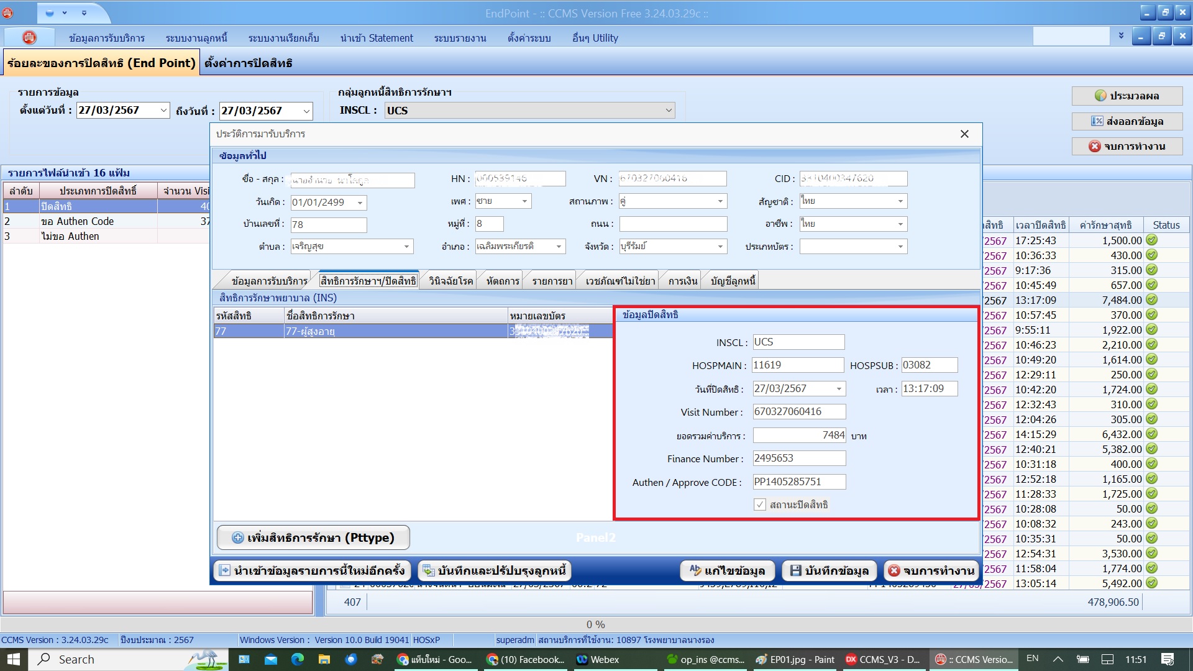Click บันทึกและปรับปรุงลูกหนี้ button
1193x671 pixels.
click(495, 570)
